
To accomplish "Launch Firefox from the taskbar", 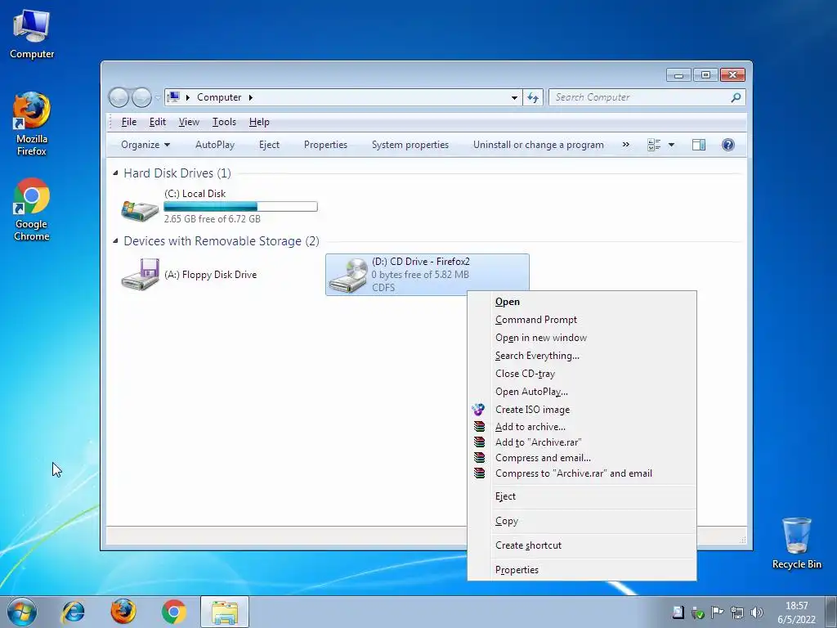I will point(123,612).
